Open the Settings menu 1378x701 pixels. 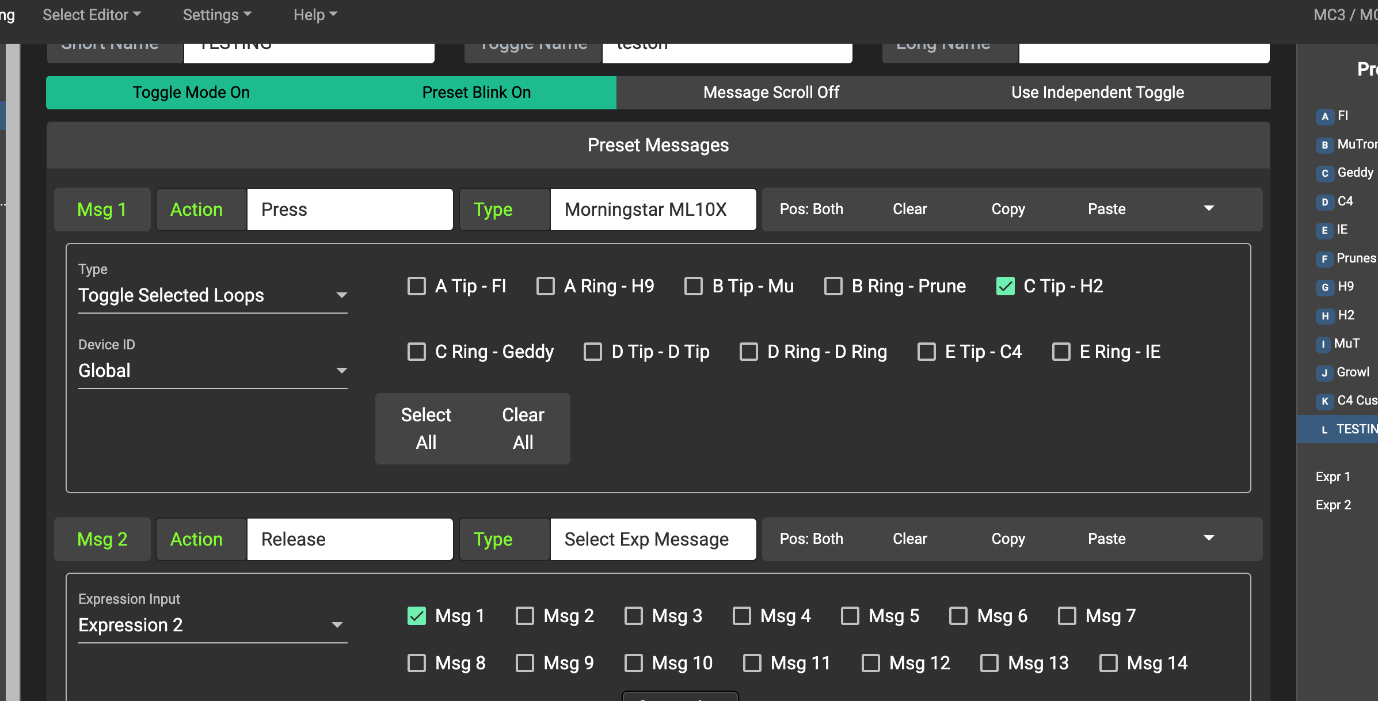(x=217, y=15)
